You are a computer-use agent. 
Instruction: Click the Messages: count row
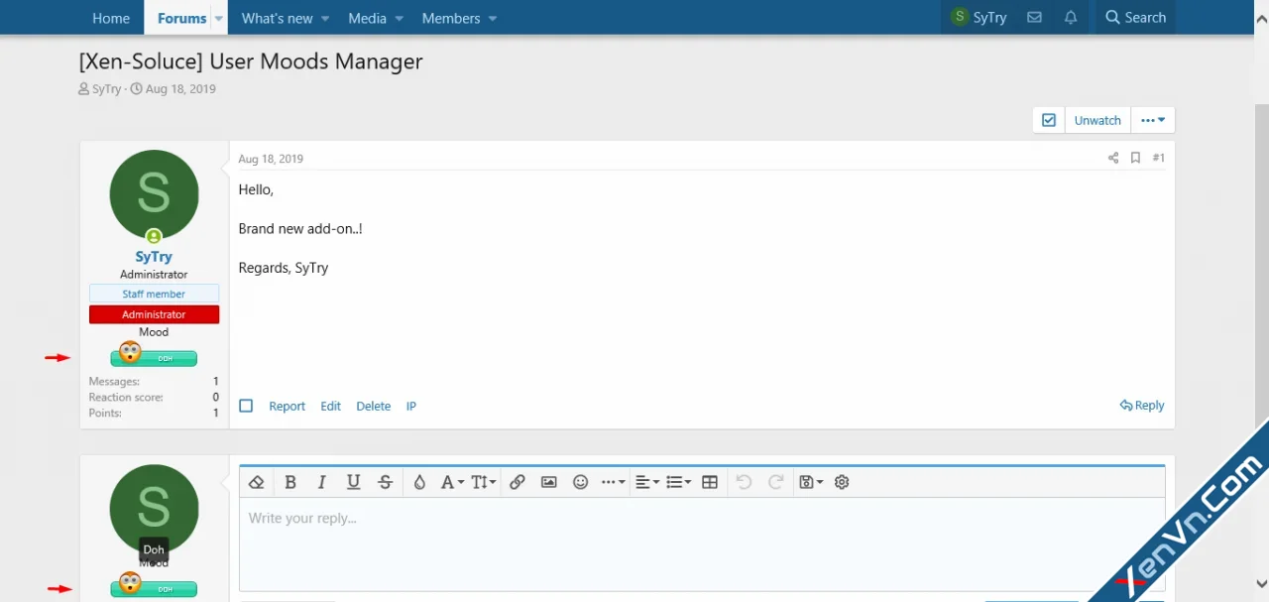pos(154,381)
